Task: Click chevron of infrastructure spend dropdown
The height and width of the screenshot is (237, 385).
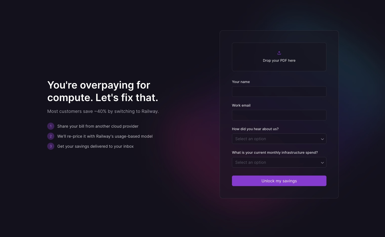Action: (322, 163)
